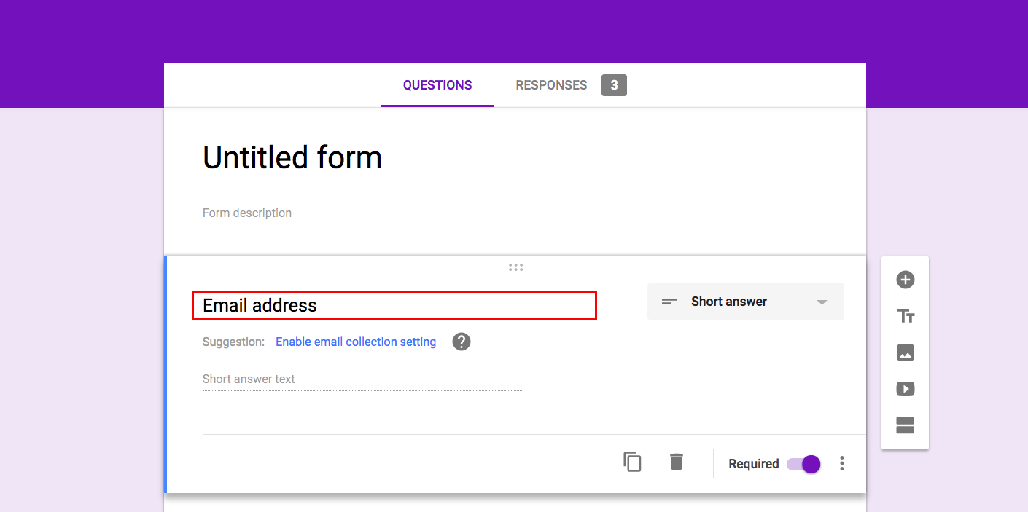Select the Questions tab
Screen dimensions: 1028x512
(437, 85)
